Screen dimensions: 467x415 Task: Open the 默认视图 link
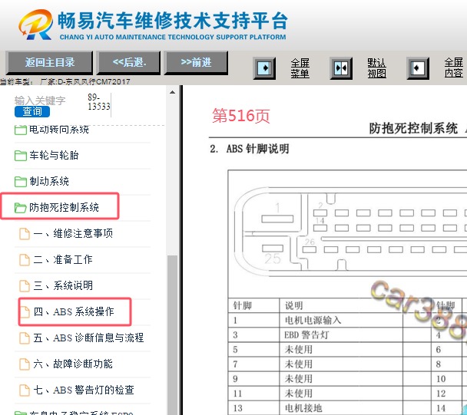tap(376, 68)
